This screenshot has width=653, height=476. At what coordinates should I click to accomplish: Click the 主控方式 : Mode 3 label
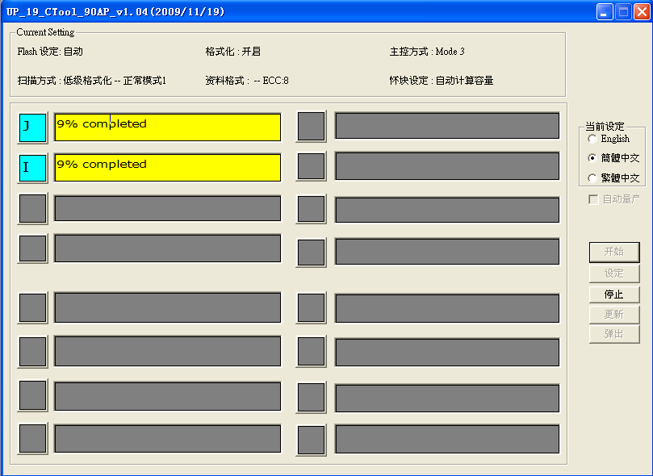point(427,52)
